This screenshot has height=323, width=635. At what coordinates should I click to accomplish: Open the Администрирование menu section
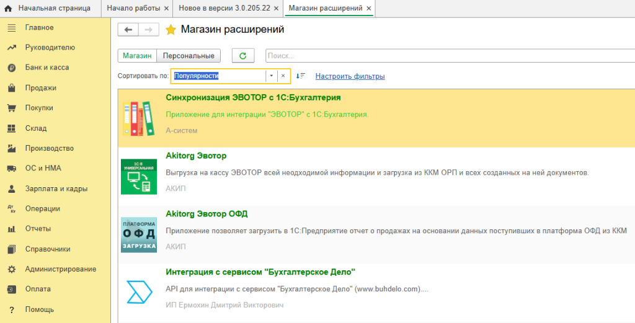pos(61,269)
